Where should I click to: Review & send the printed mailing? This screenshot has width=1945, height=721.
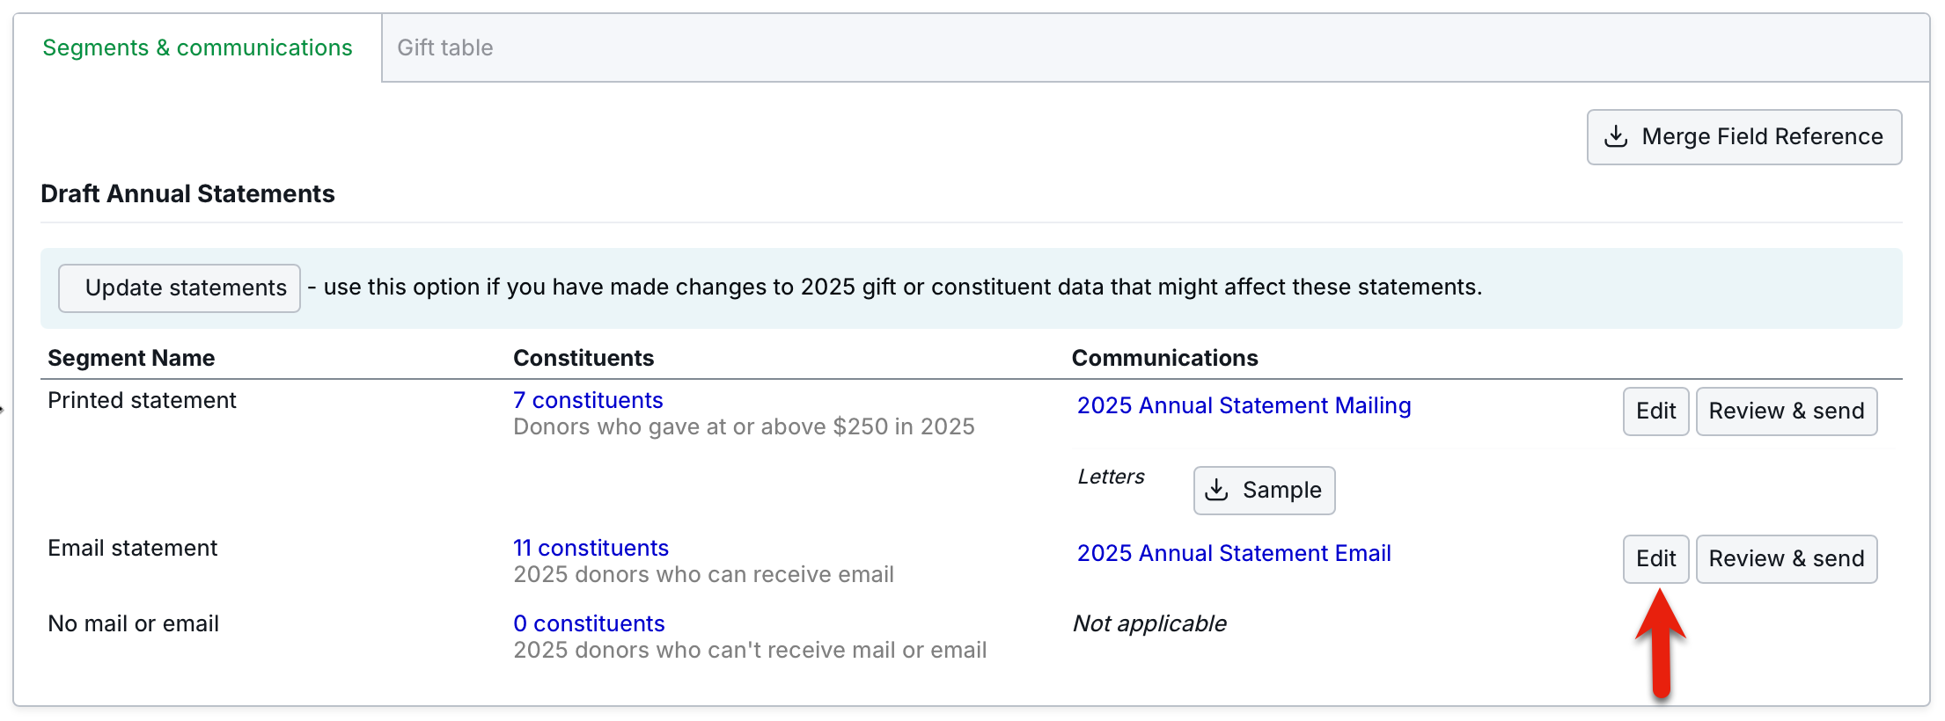click(x=1786, y=411)
